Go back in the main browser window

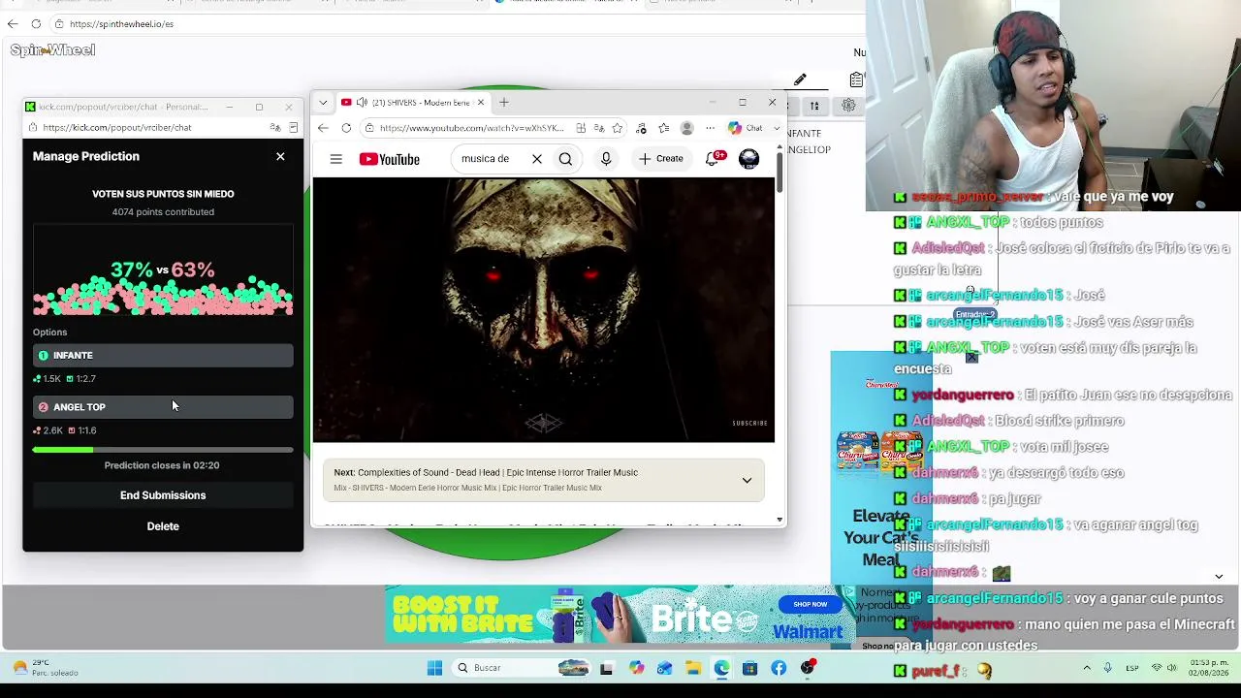13,23
